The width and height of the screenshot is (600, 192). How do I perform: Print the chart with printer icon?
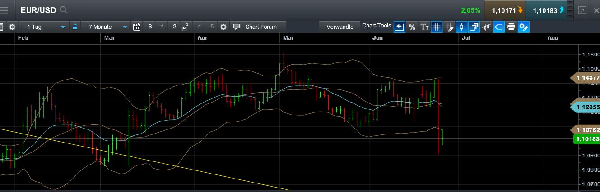pyautogui.click(x=511, y=27)
